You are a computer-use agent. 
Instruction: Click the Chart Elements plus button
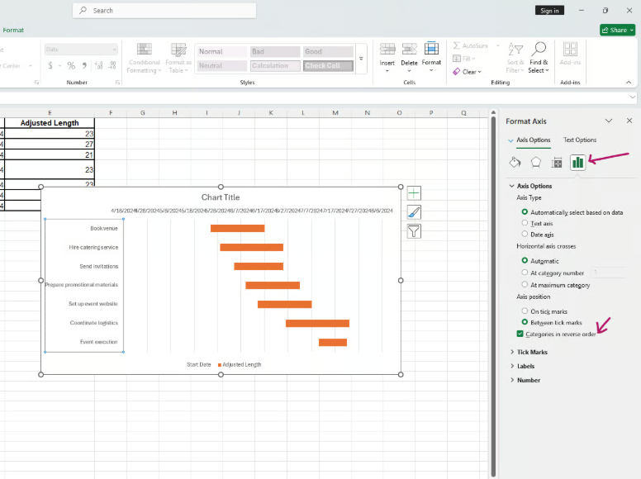tap(414, 193)
